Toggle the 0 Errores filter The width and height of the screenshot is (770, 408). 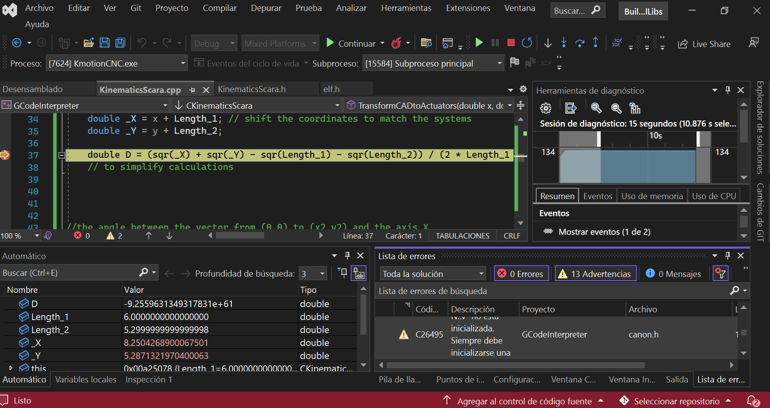521,274
